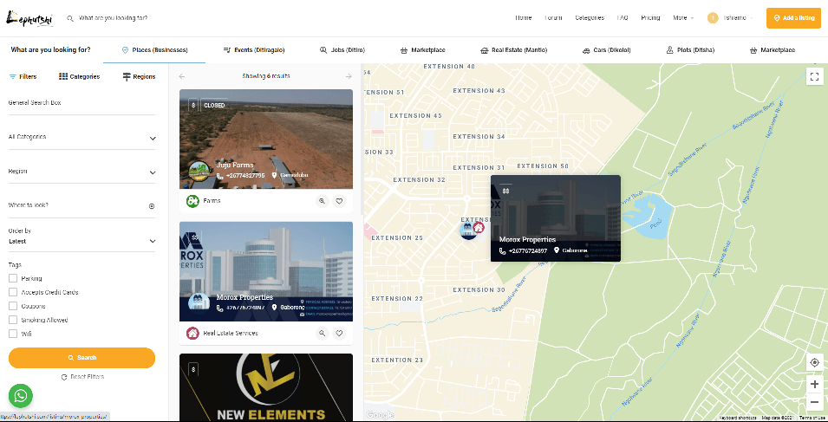Click Keyboard shortcuts on the map

coord(738,419)
